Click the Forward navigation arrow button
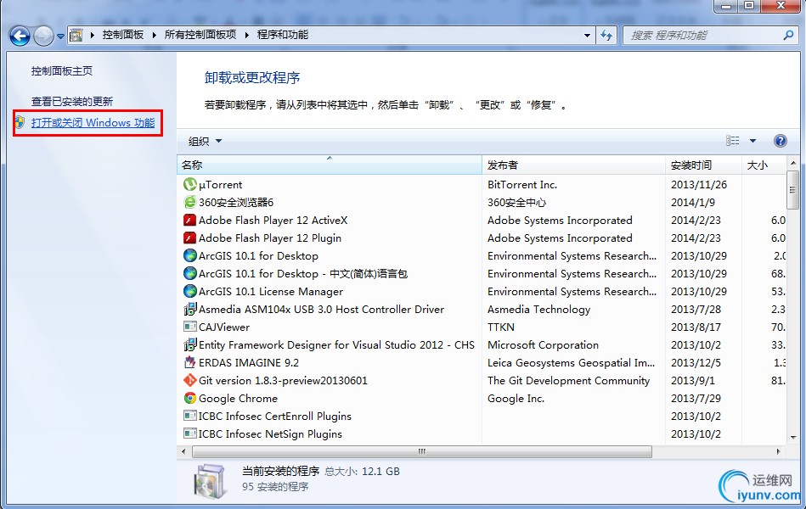The image size is (806, 509). pos(43,36)
